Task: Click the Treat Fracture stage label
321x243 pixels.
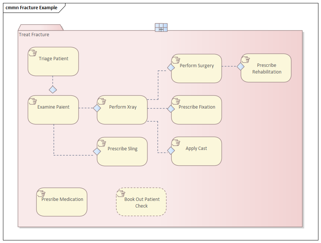Action: point(34,35)
